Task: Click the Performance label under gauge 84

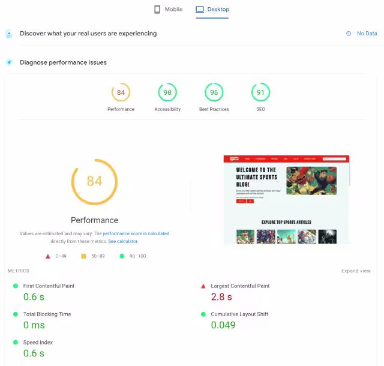Action: 121,109
